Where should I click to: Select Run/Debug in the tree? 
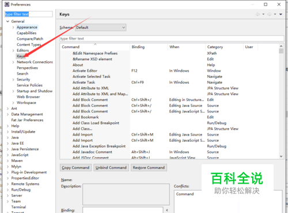(x=21, y=189)
